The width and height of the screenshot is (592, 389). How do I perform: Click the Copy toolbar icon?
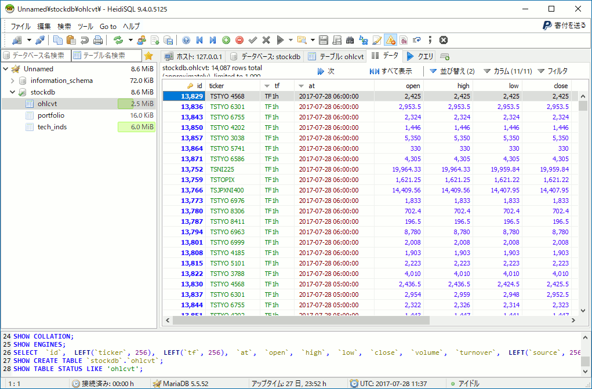58,40
